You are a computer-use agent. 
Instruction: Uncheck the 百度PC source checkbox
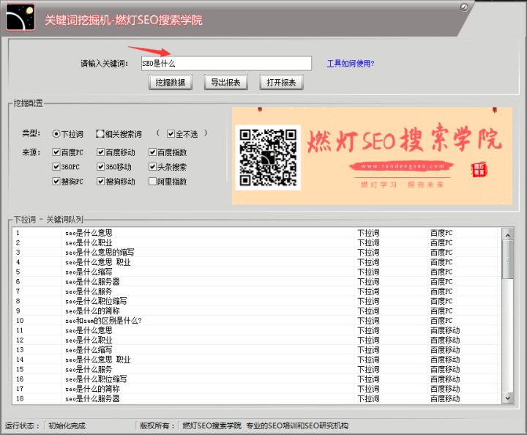tap(56, 152)
